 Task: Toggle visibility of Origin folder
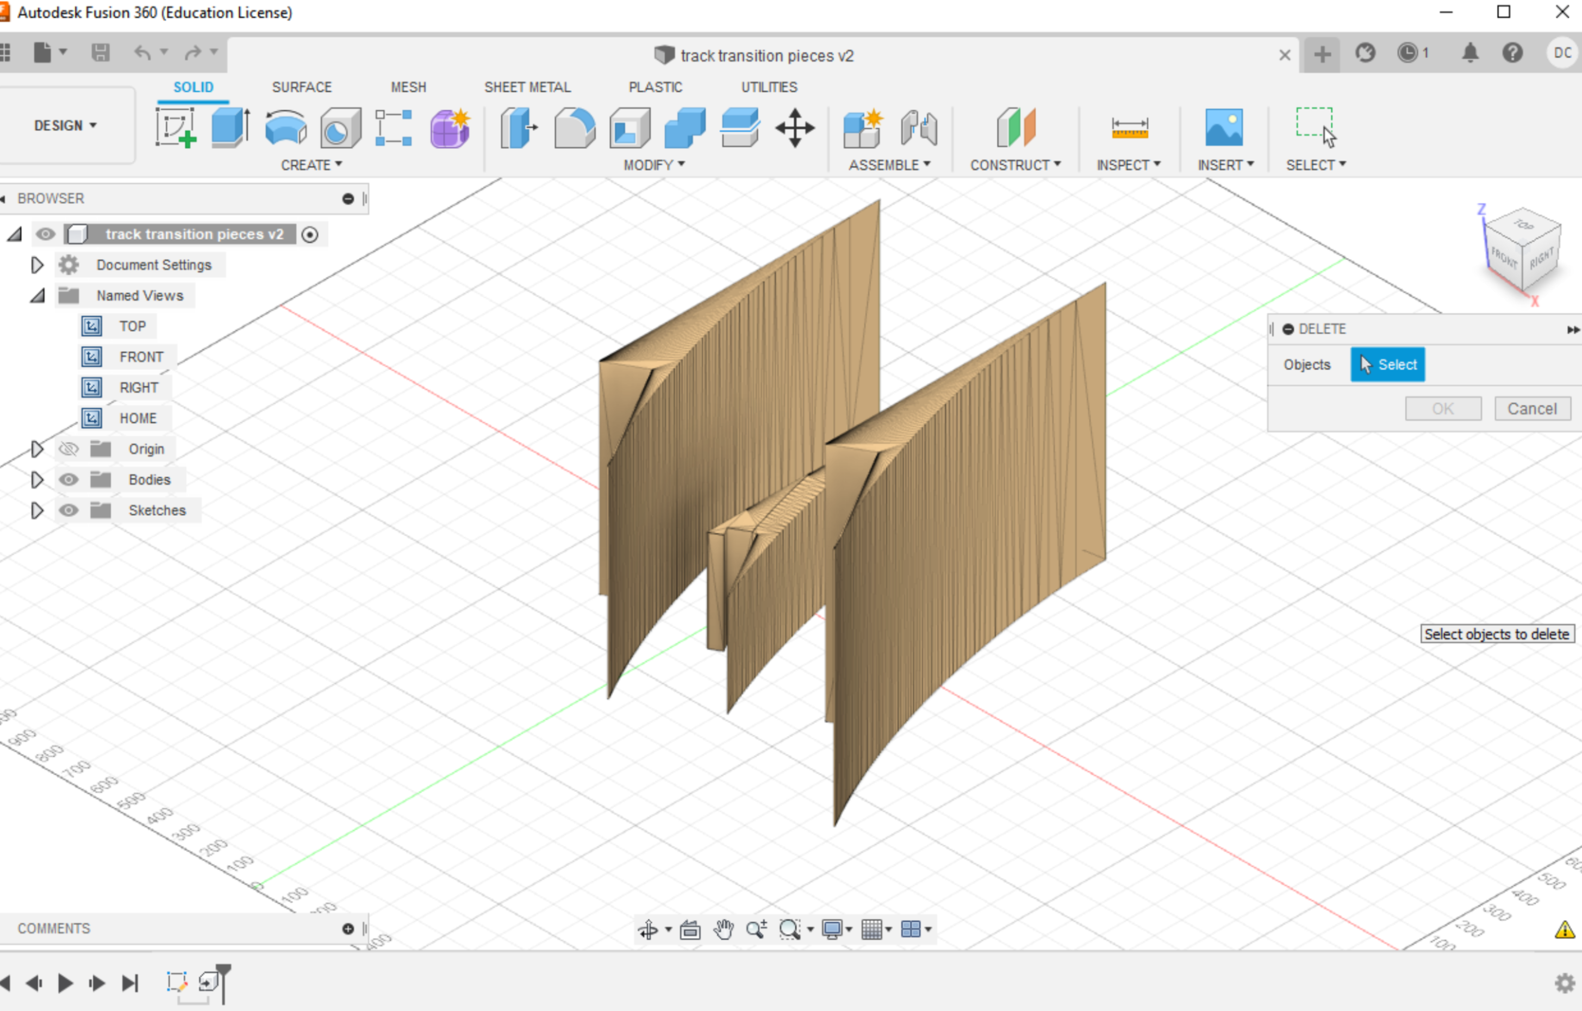[67, 448]
